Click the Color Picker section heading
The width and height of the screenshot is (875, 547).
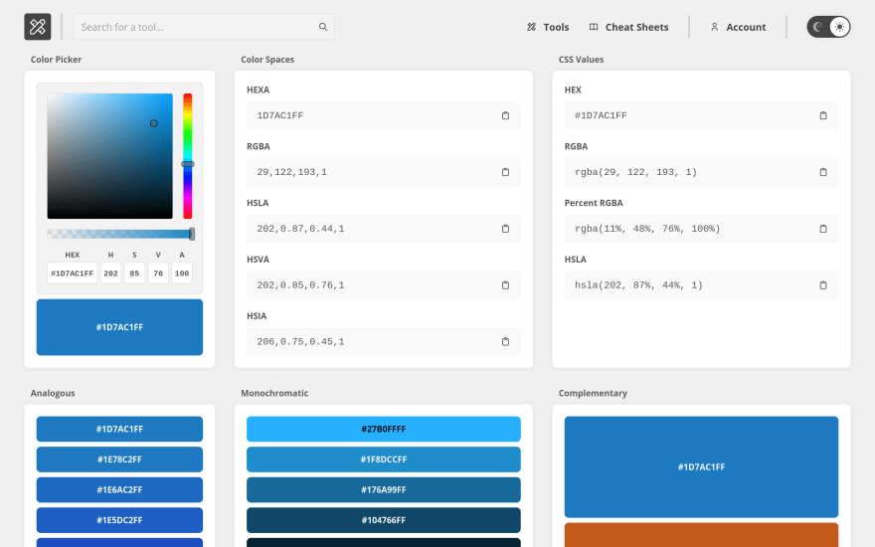click(56, 59)
